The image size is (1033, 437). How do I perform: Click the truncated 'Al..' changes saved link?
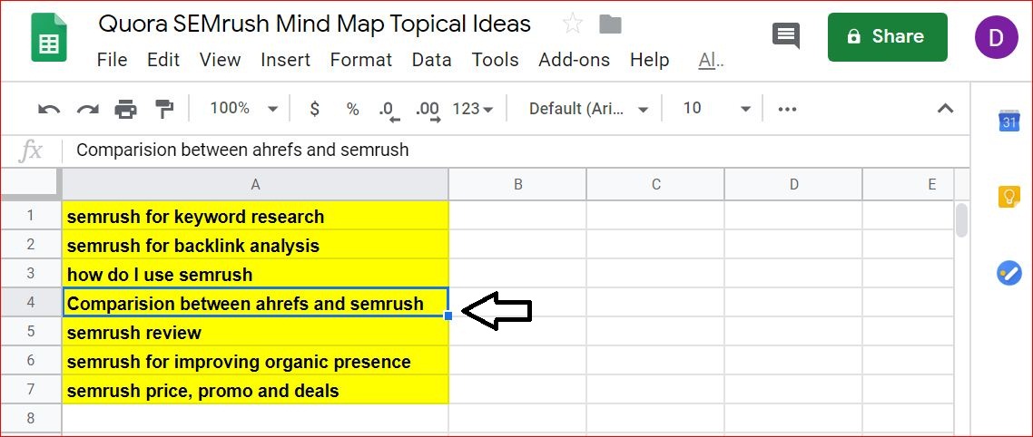coord(711,60)
